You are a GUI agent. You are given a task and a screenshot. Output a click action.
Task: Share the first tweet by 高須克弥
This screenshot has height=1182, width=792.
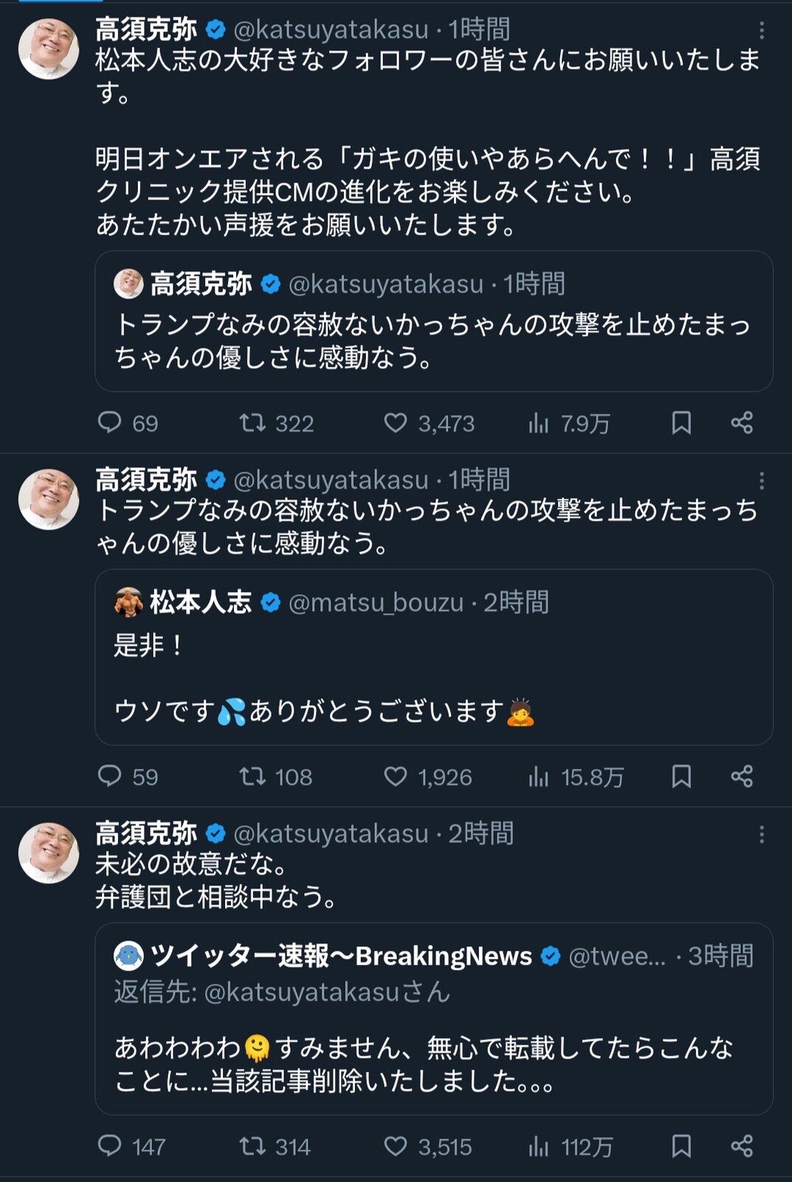coord(742,423)
